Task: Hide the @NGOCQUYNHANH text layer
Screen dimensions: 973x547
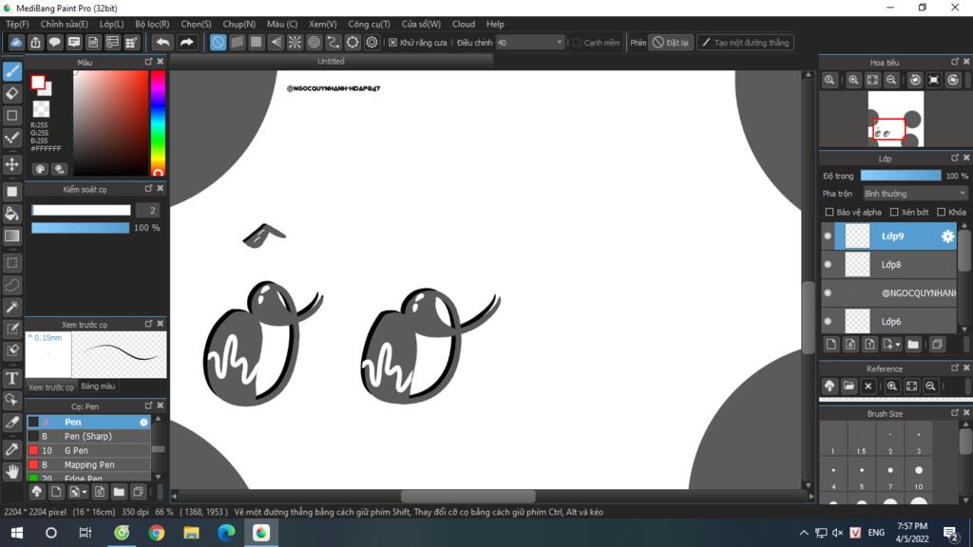Action: coord(828,293)
